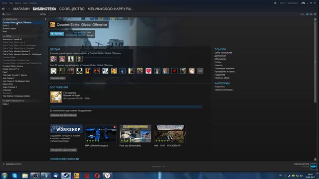Open the notifications inbox icon in the title bar
The height and width of the screenshot is (179, 319).
(275, 3)
